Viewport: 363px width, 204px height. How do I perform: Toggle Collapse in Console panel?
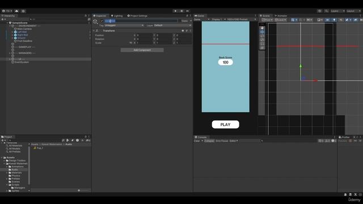209,141
